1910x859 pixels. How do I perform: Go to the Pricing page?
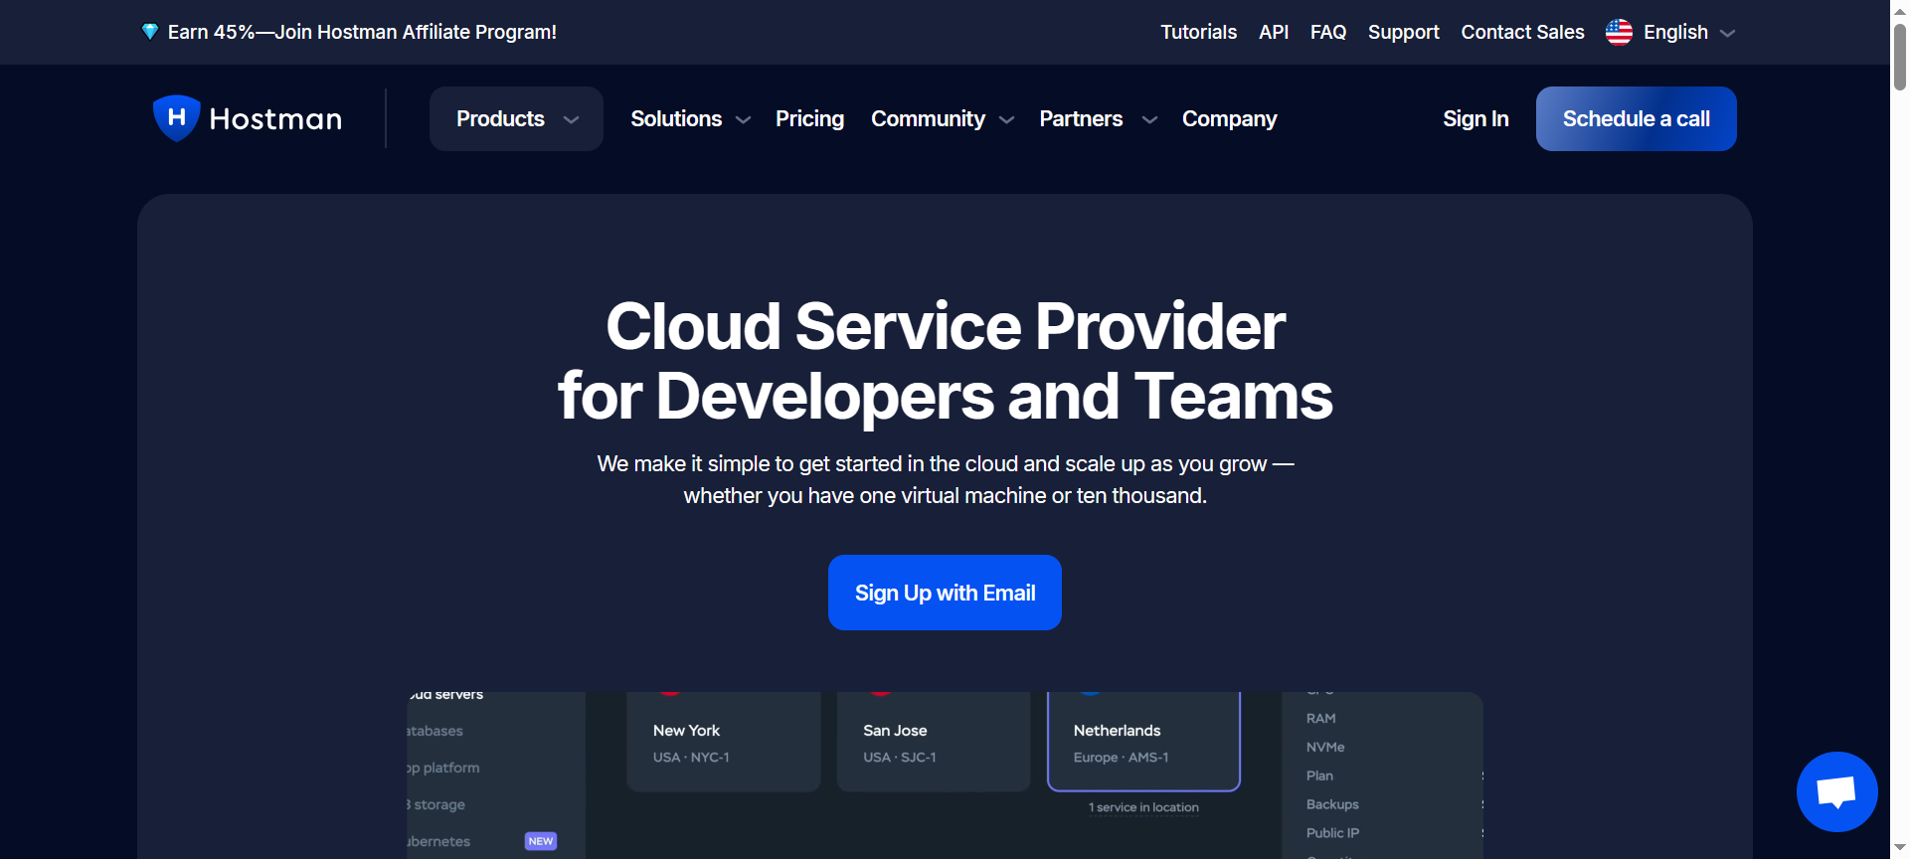[x=809, y=119]
